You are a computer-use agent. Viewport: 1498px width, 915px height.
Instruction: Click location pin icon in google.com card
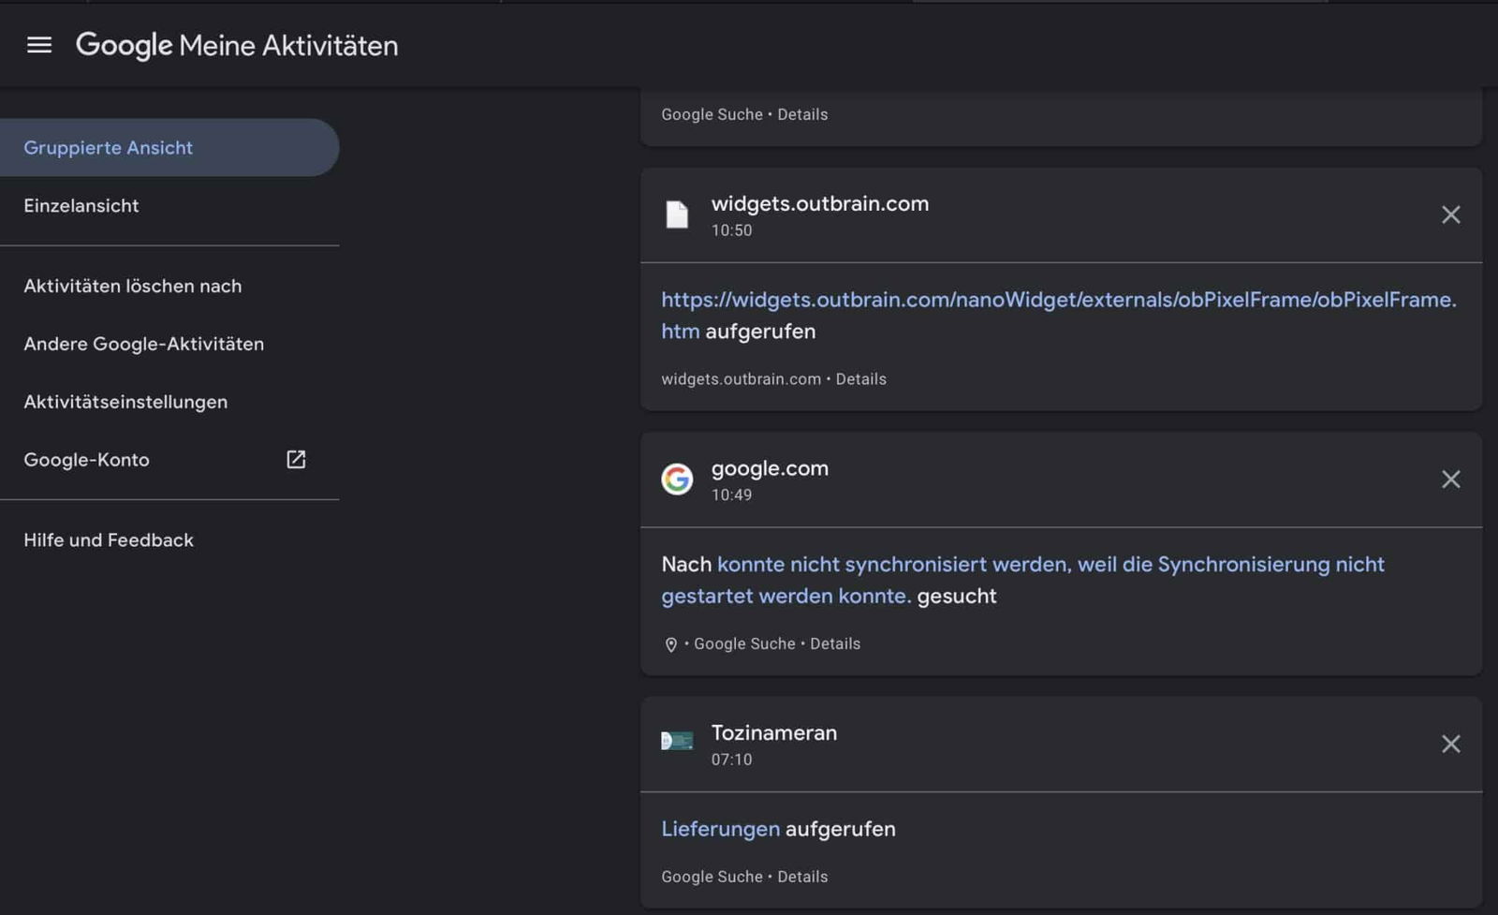tap(670, 644)
